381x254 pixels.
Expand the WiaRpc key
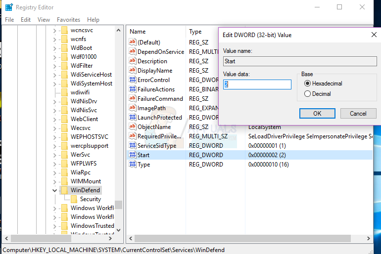click(54, 173)
